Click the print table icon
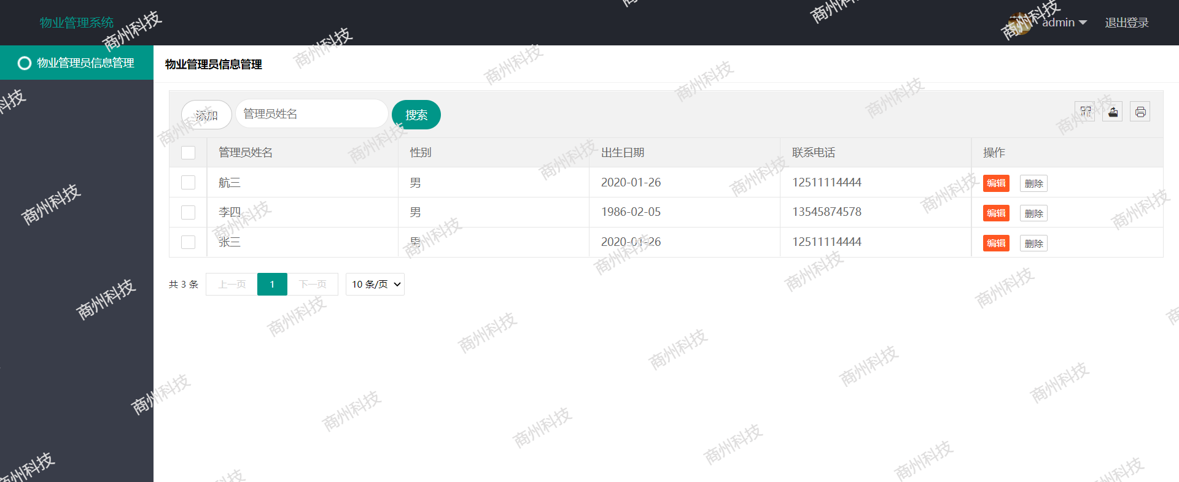The width and height of the screenshot is (1179, 482). [1140, 112]
